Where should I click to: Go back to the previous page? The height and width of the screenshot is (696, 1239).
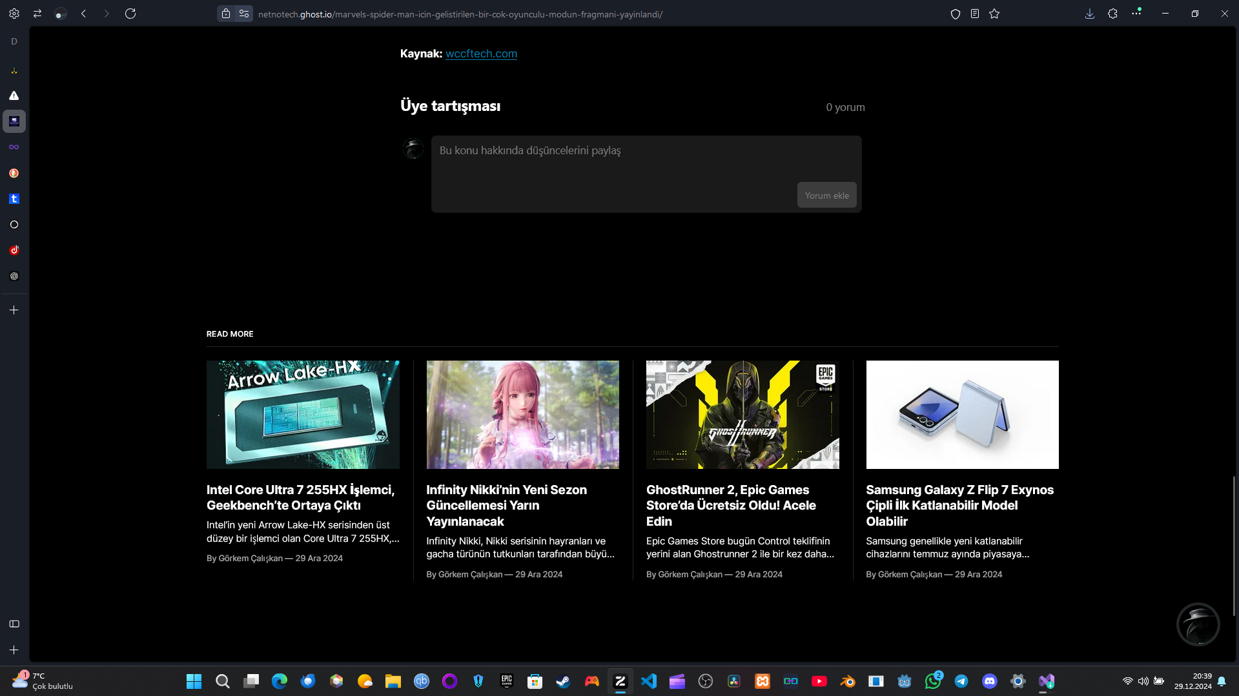pos(84,14)
